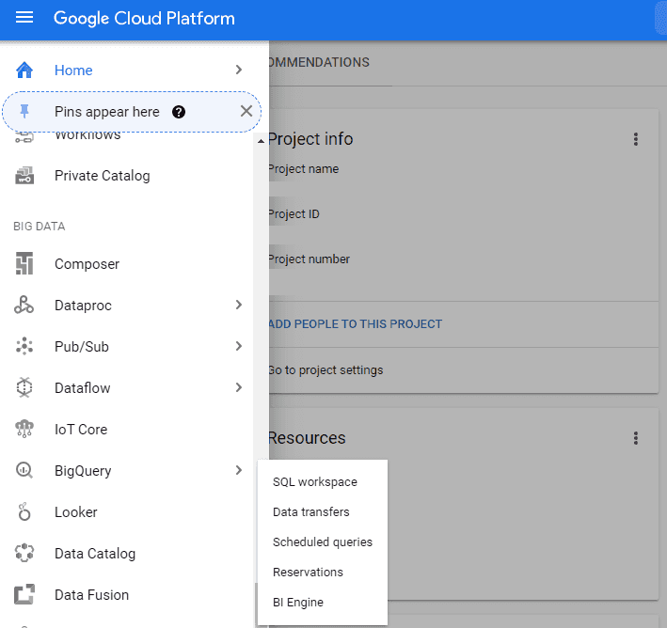The width and height of the screenshot is (667, 628).
Task: Click the Resources card title
Action: coord(307,438)
